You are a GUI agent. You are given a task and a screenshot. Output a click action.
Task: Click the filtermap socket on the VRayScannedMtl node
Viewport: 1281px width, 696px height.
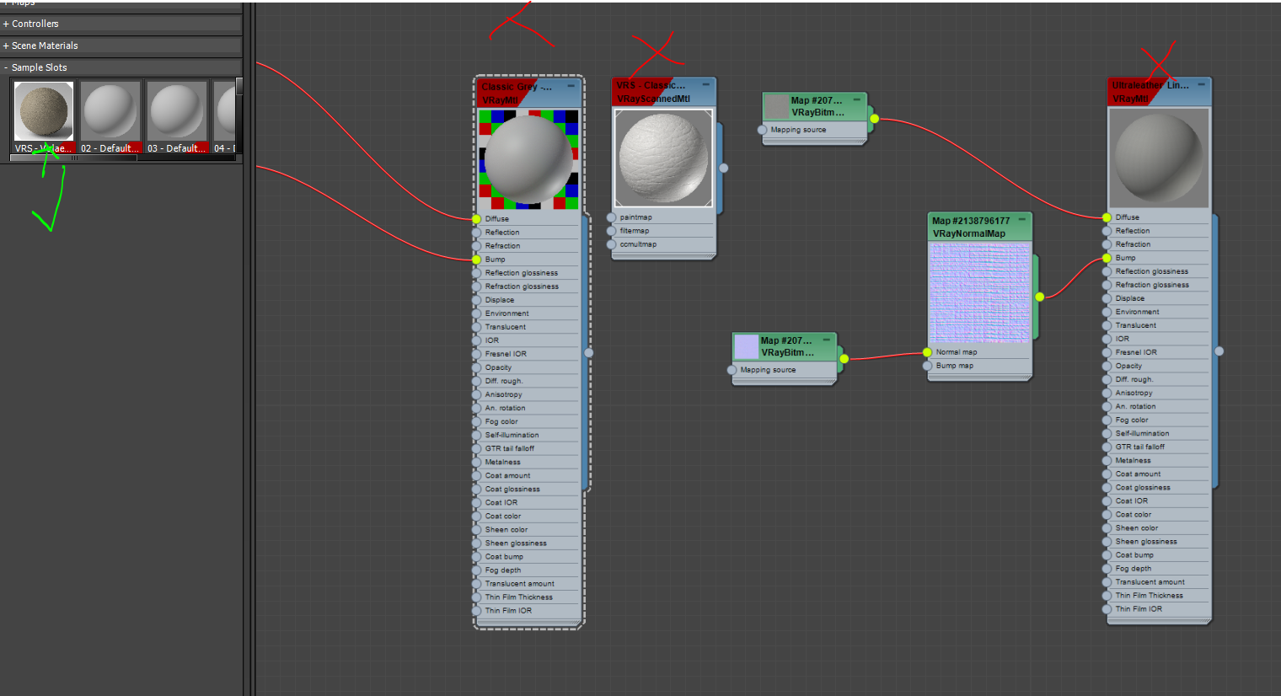612,231
